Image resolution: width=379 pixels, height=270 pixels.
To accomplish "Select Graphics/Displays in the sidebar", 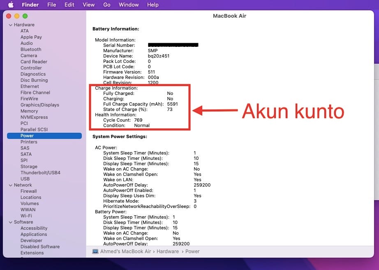I will tap(40, 105).
